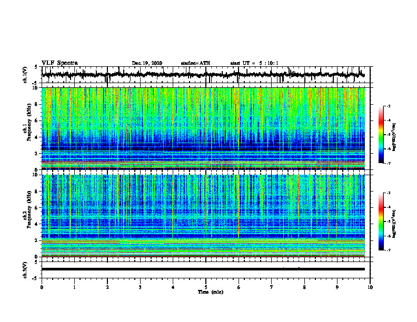Click the time axis tick label "1"

[x=74, y=287]
